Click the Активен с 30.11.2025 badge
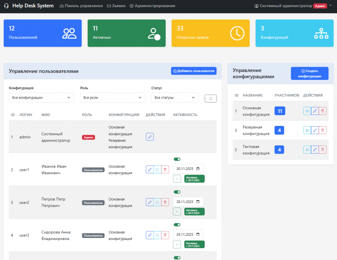Image resolution: width=337 pixels, height=260 pixels. [x=194, y=179]
